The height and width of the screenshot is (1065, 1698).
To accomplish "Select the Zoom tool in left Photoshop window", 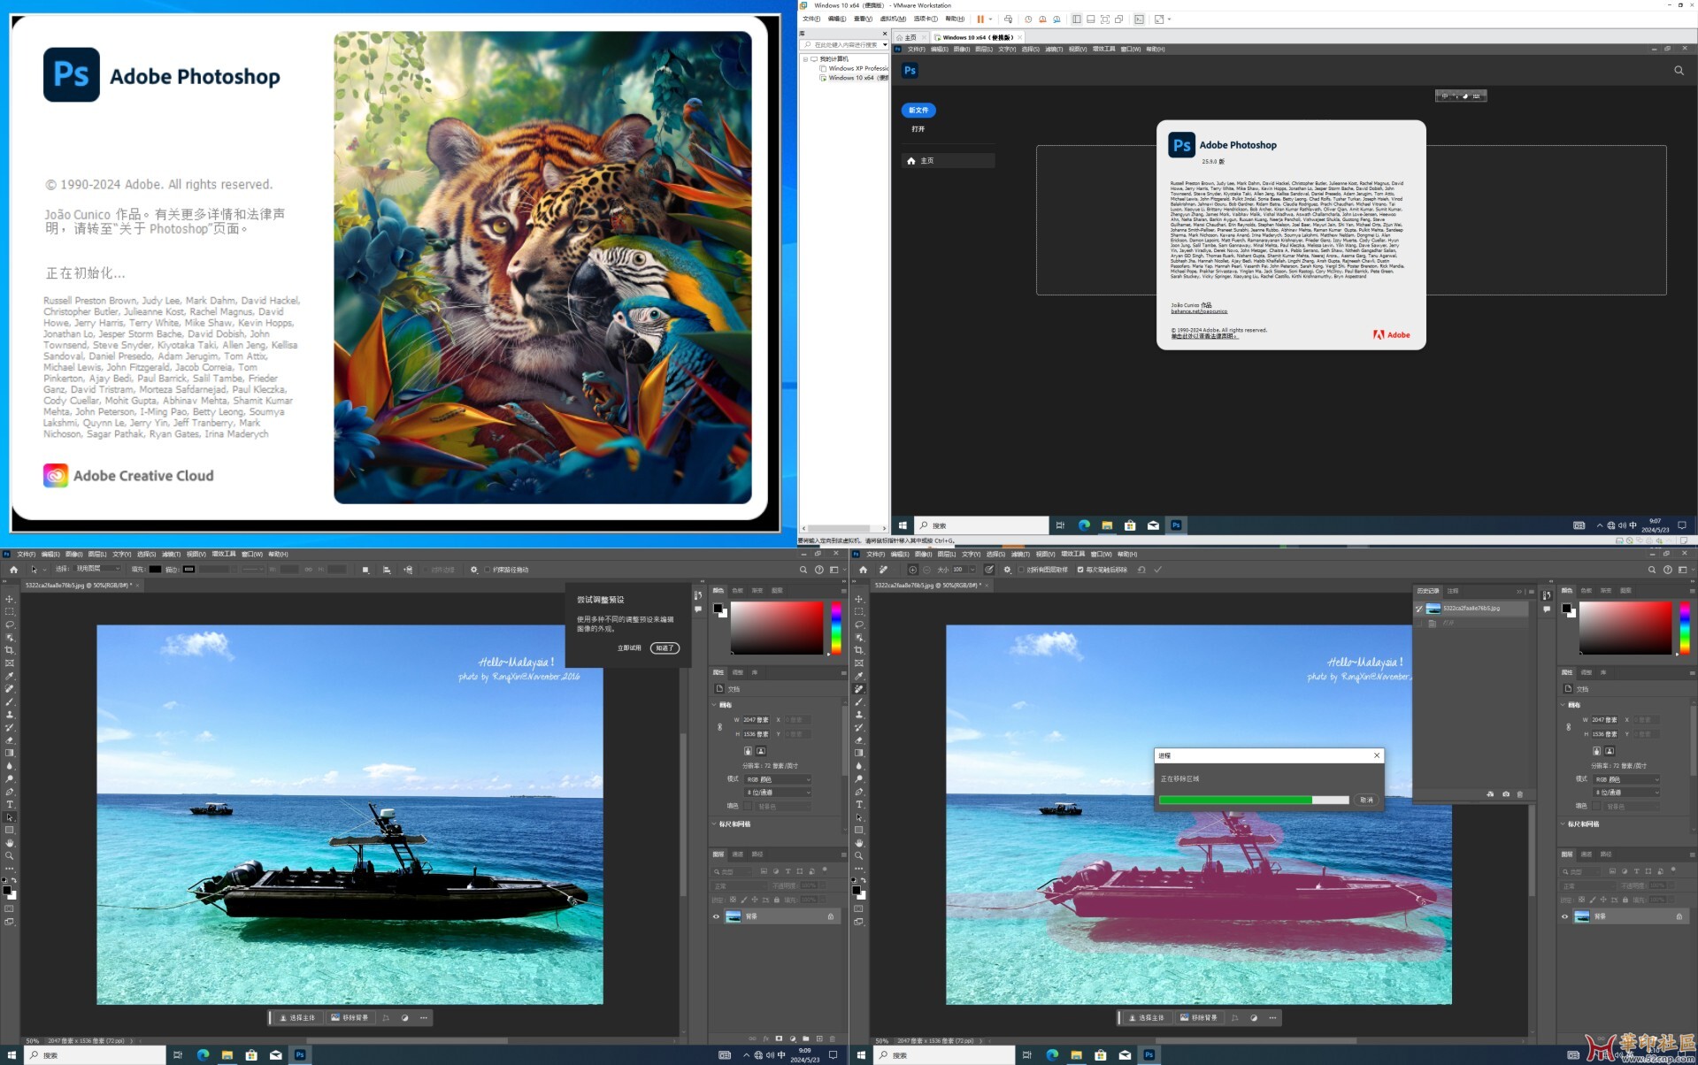I will pos(10,855).
